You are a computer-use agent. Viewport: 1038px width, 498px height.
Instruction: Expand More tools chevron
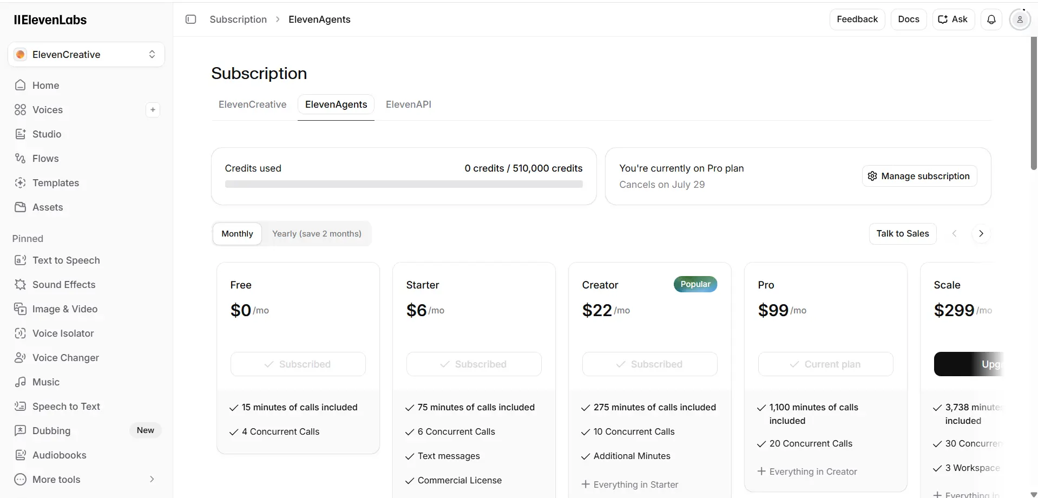[152, 479]
